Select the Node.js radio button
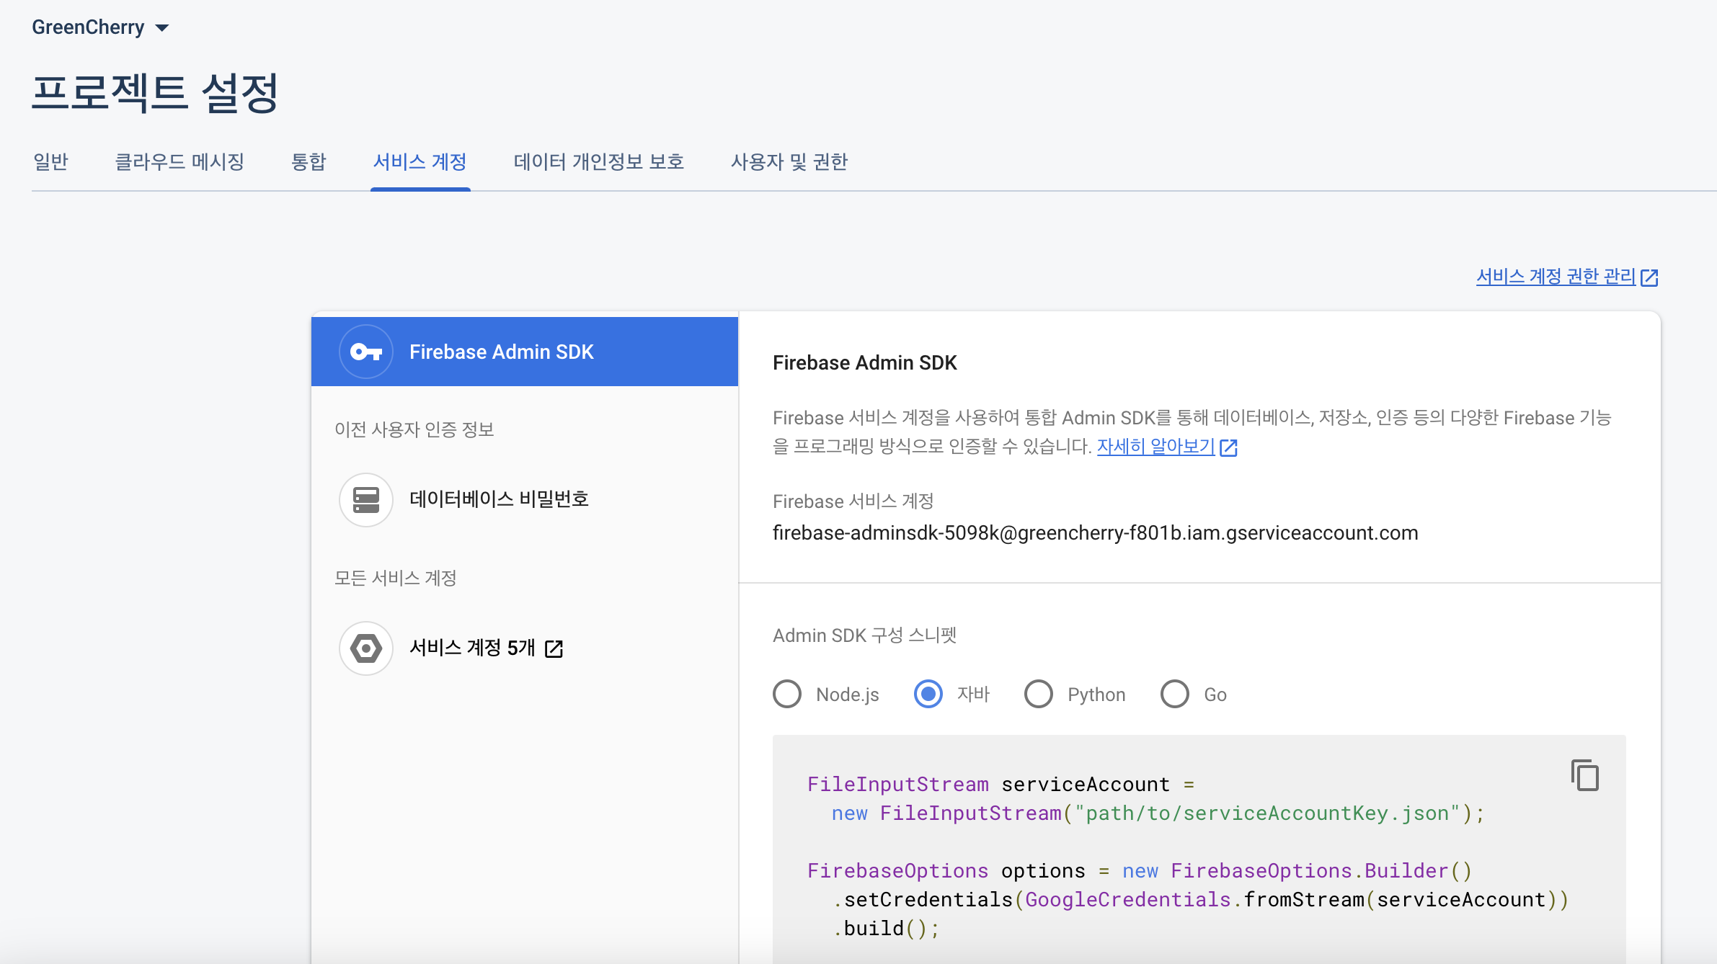Viewport: 1717px width, 964px height. pyautogui.click(x=787, y=695)
